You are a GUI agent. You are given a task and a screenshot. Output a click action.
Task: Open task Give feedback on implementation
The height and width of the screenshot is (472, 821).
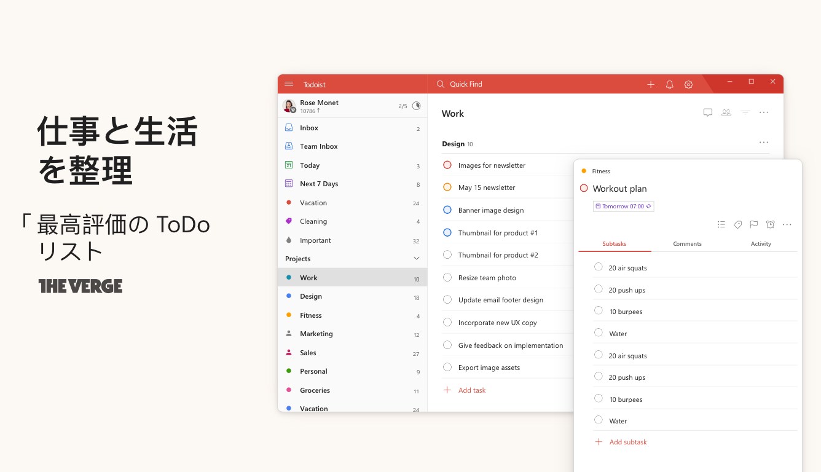pyautogui.click(x=511, y=345)
